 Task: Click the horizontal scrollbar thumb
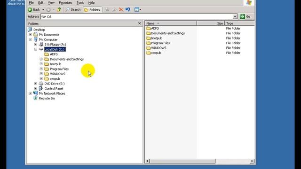pos(182,161)
